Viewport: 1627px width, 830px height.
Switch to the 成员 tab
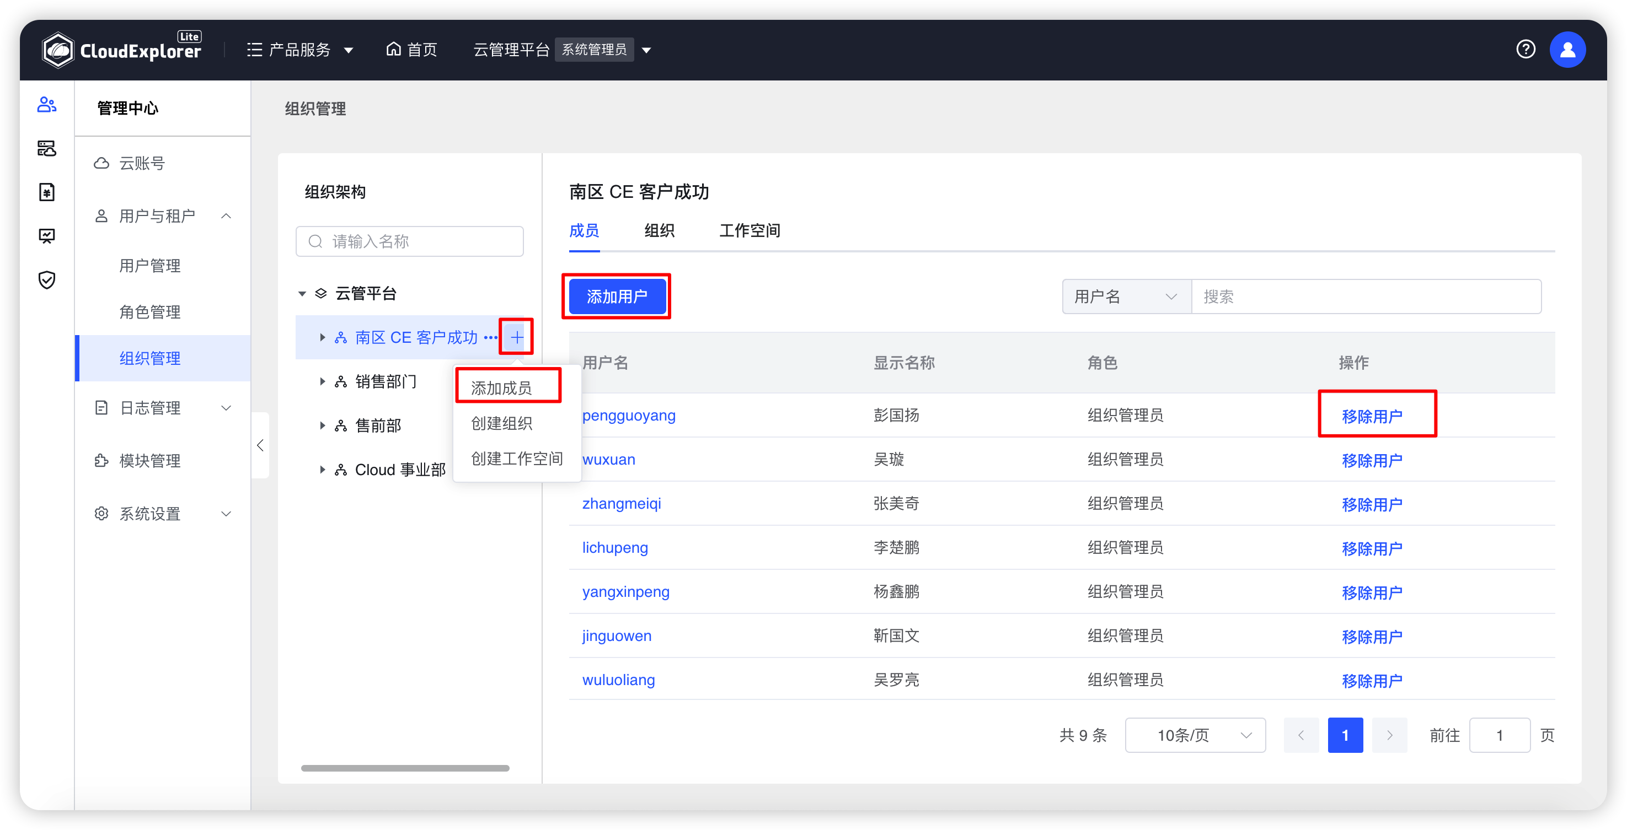pos(584,230)
